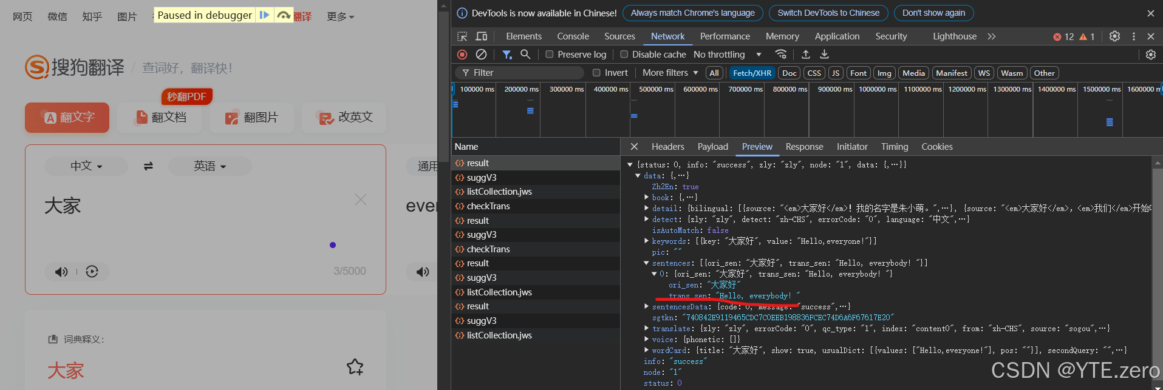
Task: Open the Payload tab of request
Action: [x=712, y=147]
